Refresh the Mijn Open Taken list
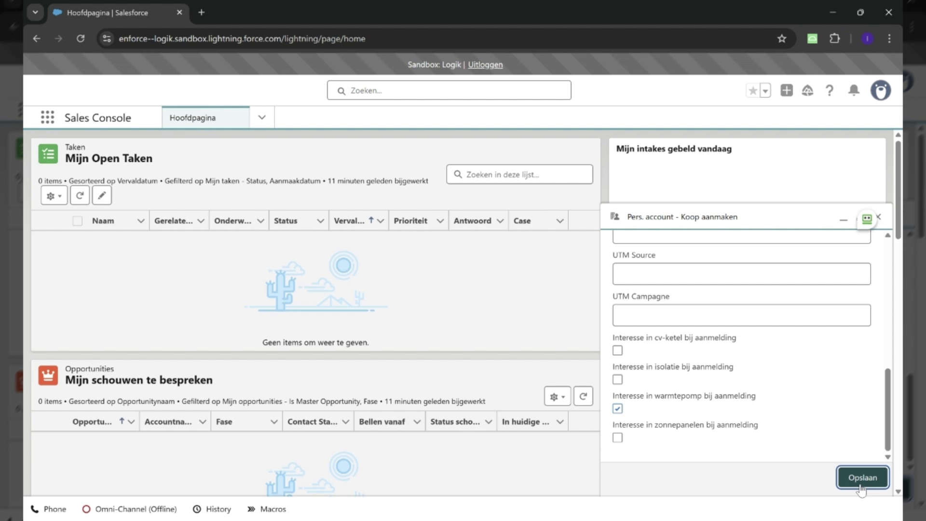This screenshot has width=926, height=521. tap(80, 195)
